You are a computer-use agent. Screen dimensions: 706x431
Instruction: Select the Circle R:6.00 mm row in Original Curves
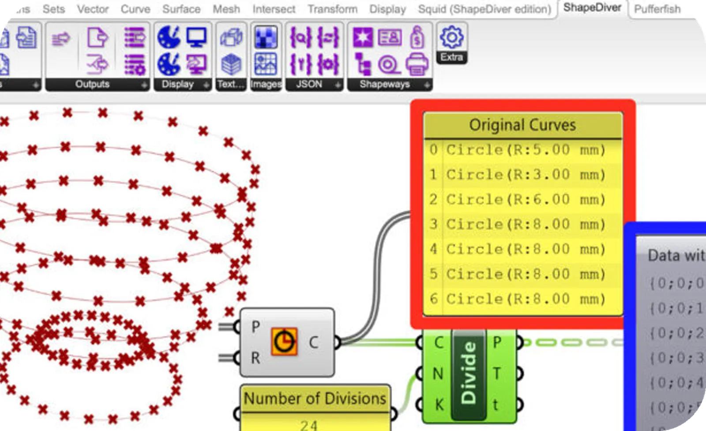(522, 200)
